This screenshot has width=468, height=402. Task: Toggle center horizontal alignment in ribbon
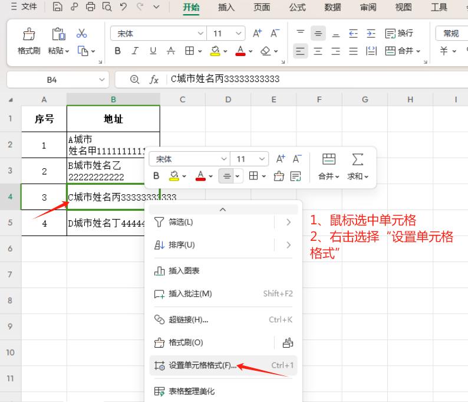(318, 51)
